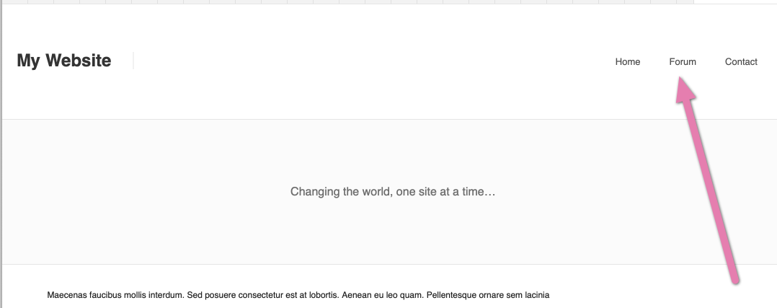Image resolution: width=777 pixels, height=308 pixels.
Task: Select Contact in the navigation menu
Action: 740,61
